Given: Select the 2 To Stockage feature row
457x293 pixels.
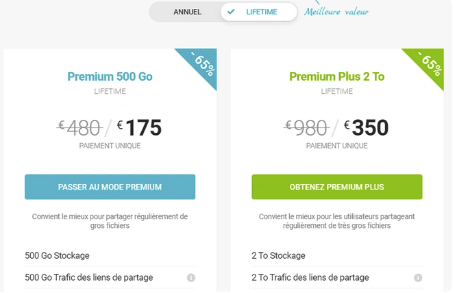Looking at the screenshot, I should click(337, 256).
